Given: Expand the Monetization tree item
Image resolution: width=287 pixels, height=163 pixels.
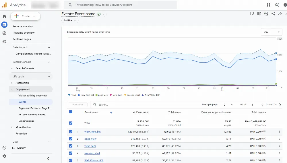Looking at the screenshot, I should coord(12,127).
